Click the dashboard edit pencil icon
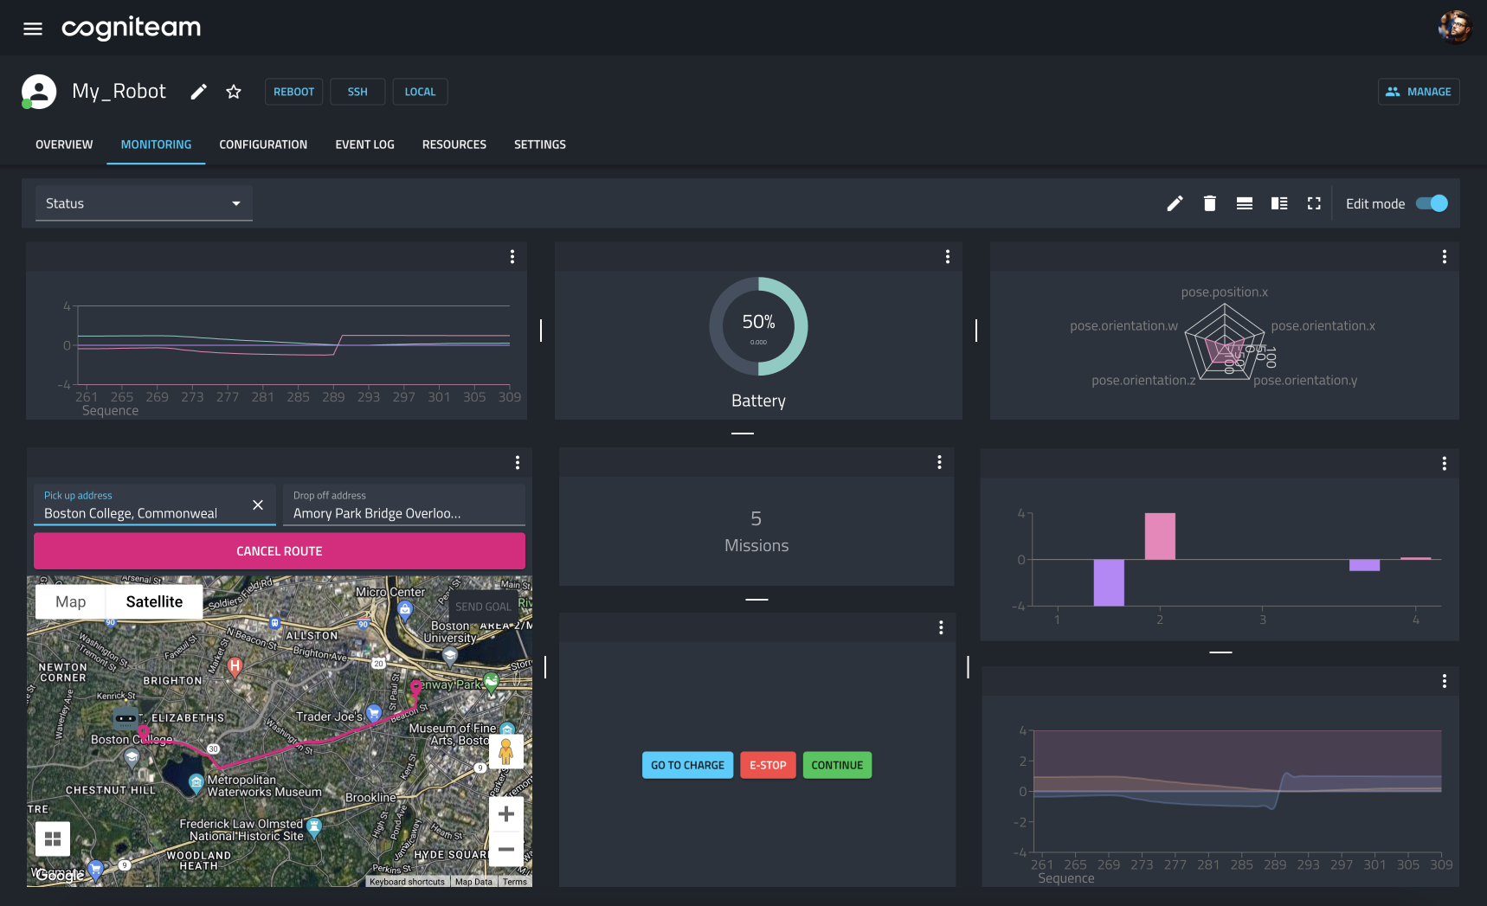 click(x=1175, y=203)
